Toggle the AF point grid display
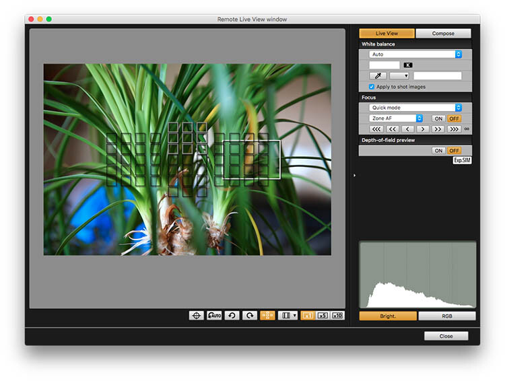Viewport: 505px width, 381px height. tap(267, 315)
